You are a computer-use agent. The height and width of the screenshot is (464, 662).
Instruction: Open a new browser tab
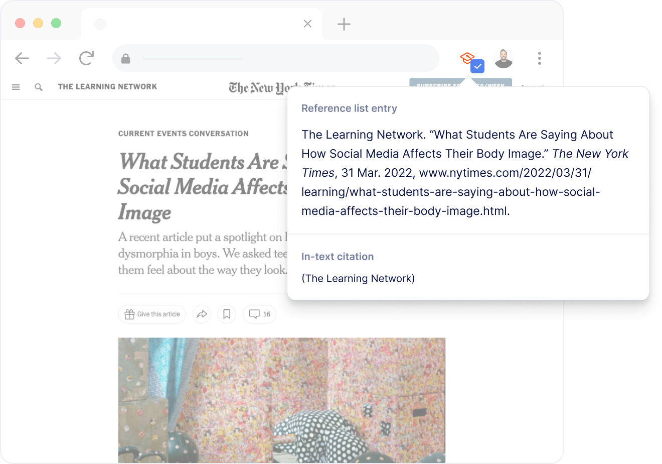pyautogui.click(x=344, y=24)
